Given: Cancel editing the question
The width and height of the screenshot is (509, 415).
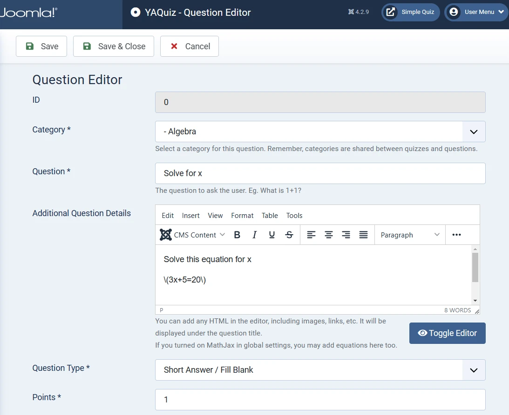Looking at the screenshot, I should (x=190, y=46).
